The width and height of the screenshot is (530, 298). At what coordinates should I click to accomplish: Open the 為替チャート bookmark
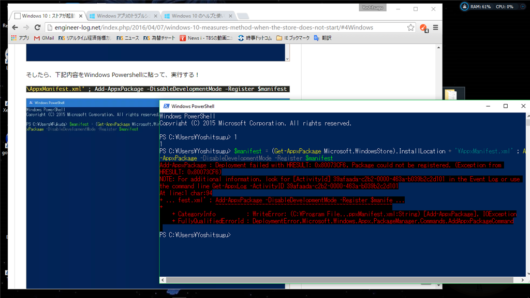[x=159, y=38]
